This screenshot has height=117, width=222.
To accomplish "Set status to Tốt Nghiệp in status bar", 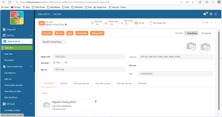I will click(x=206, y=33).
